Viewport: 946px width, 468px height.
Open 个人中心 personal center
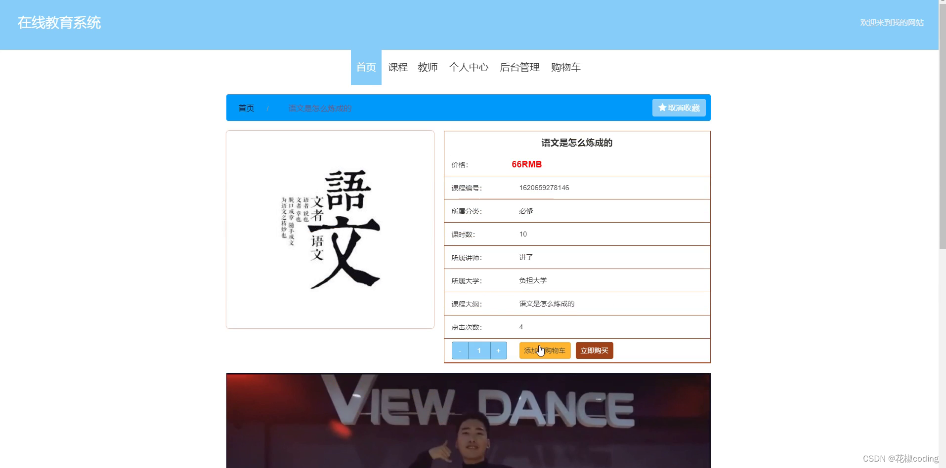click(469, 67)
